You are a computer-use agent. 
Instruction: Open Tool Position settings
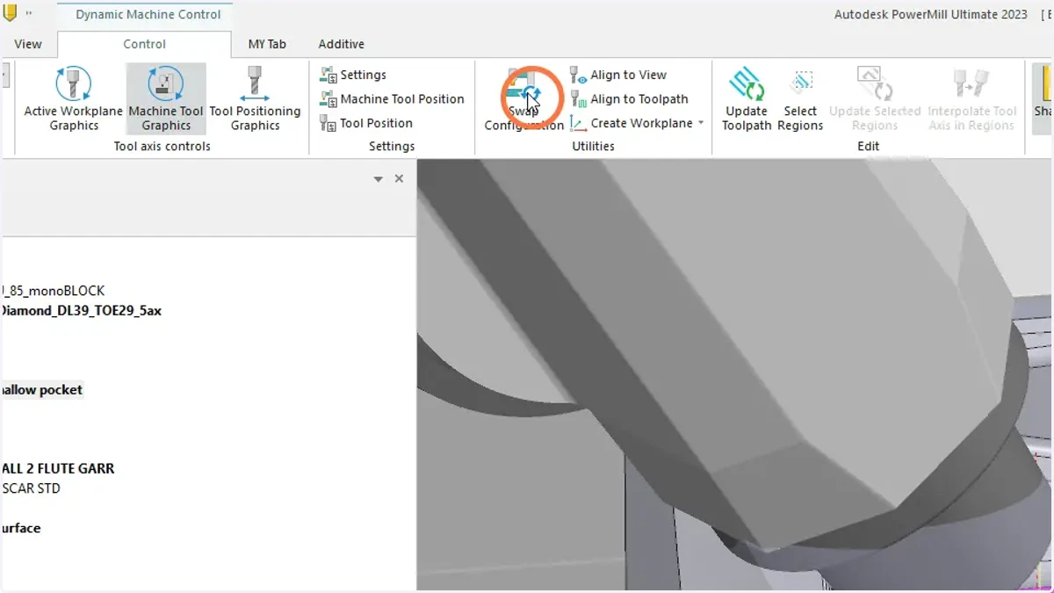click(365, 123)
